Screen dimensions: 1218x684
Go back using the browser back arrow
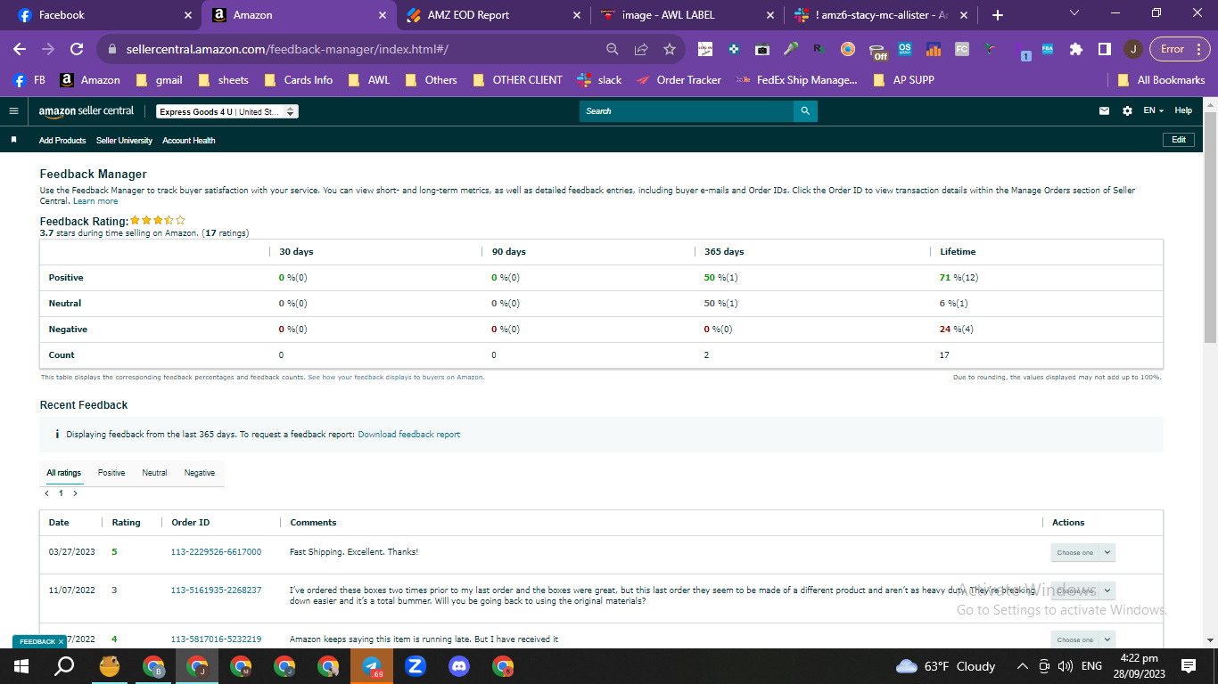(x=20, y=49)
